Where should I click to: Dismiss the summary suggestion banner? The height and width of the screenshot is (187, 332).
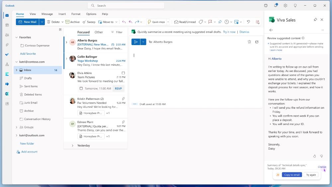point(244,32)
